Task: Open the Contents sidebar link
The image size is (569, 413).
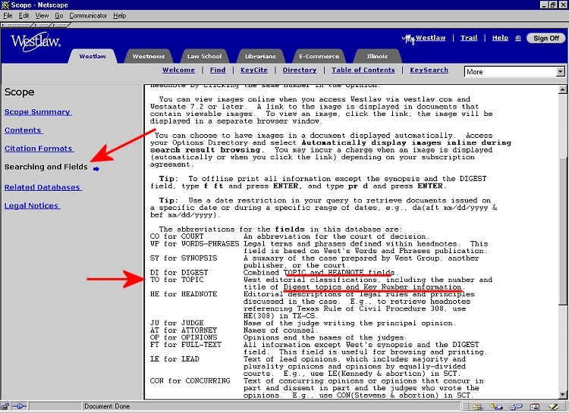Action: point(24,130)
